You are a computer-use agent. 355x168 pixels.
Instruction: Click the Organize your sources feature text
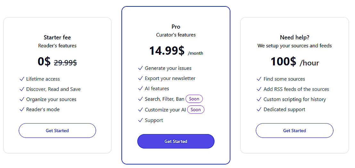point(51,99)
